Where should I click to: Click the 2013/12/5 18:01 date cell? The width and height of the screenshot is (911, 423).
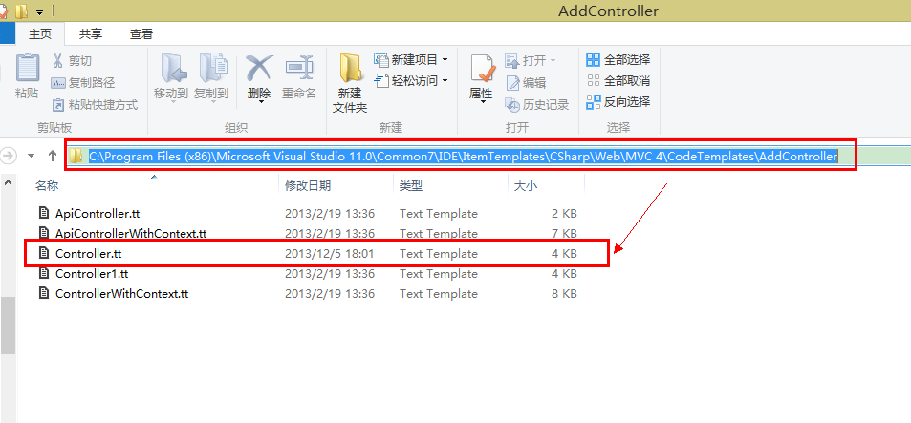(x=329, y=254)
